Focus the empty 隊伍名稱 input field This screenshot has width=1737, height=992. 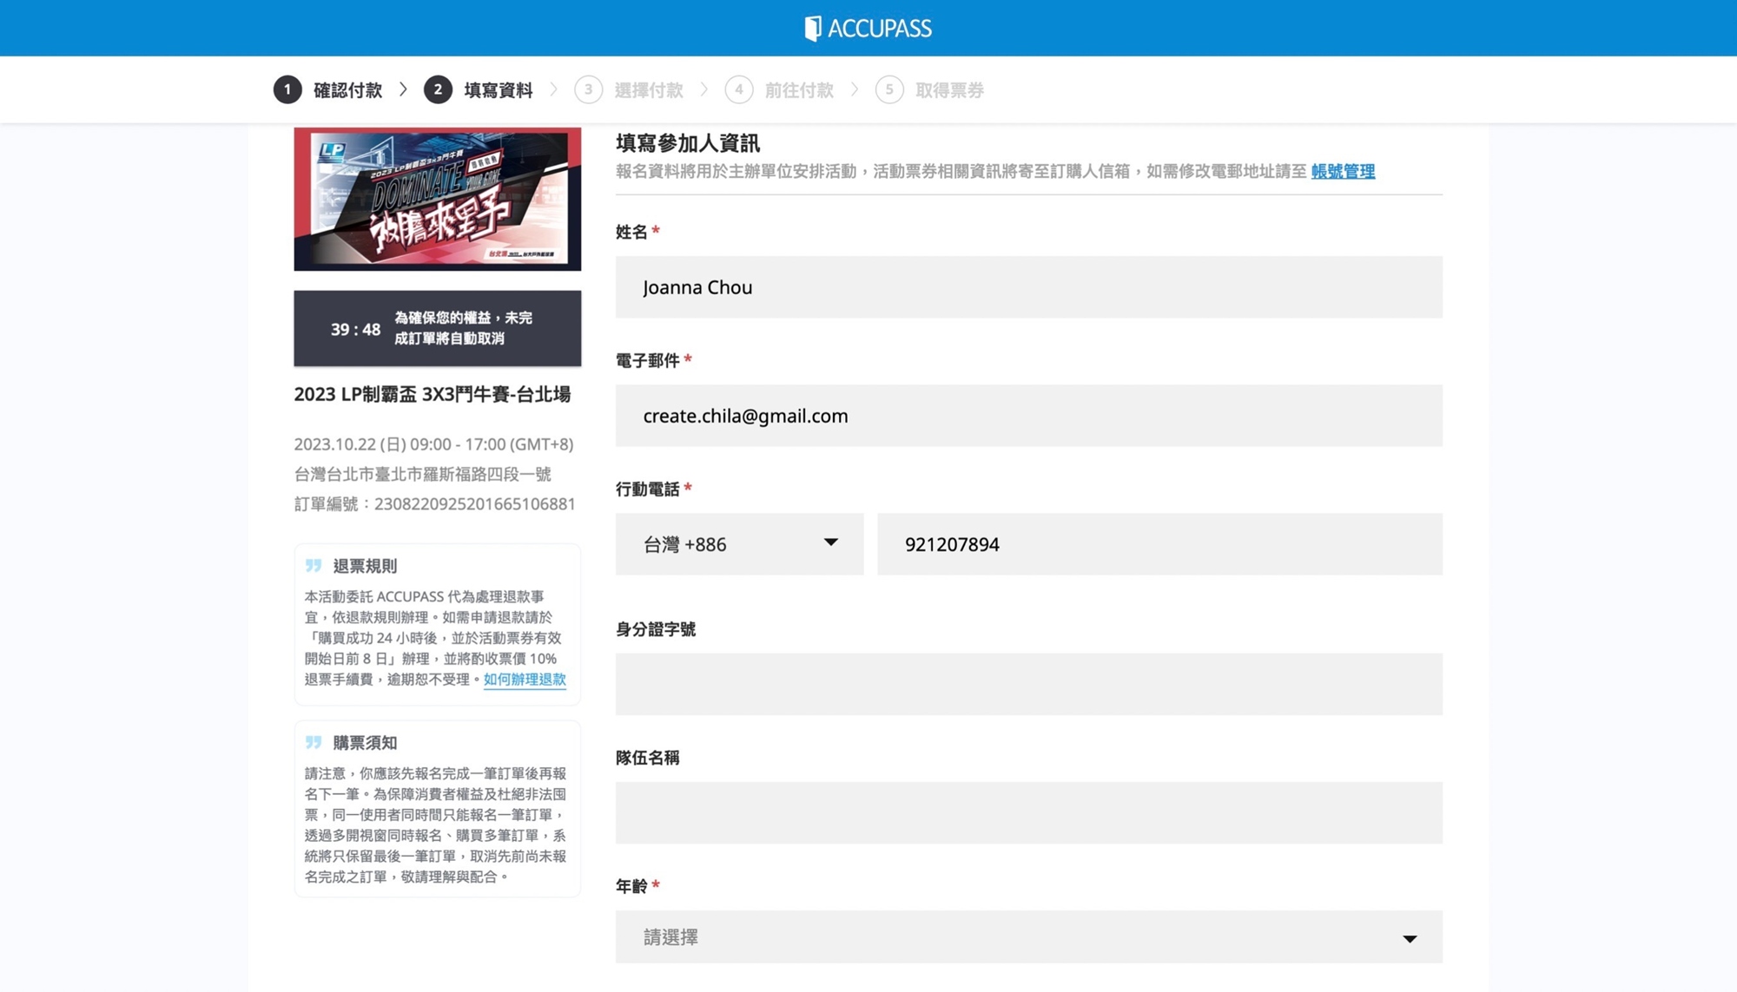point(1028,812)
